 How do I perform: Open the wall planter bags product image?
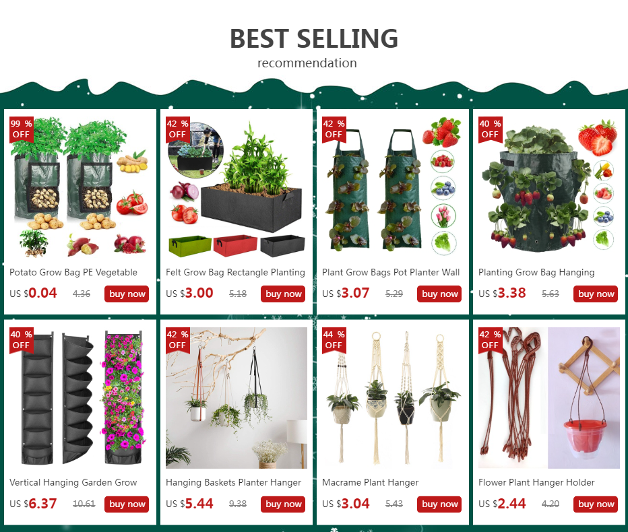(392, 187)
